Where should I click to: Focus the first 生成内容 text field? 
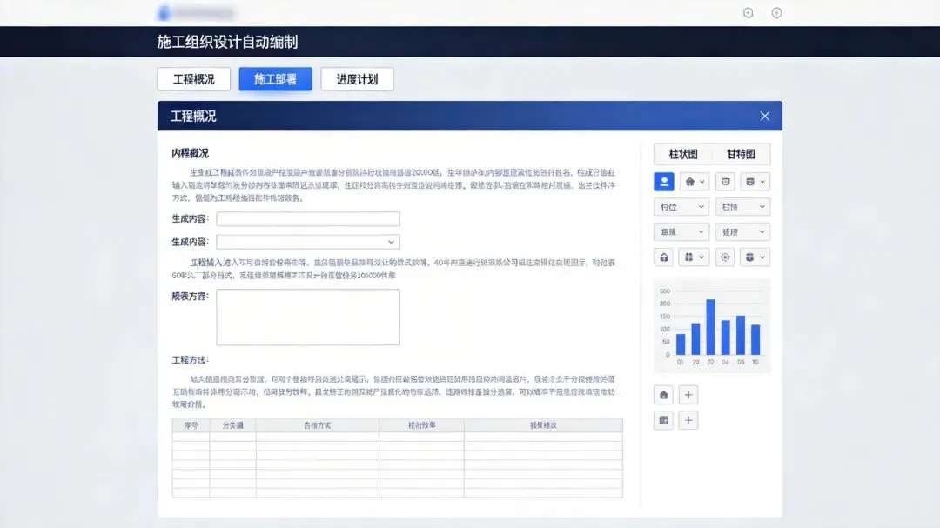(308, 218)
